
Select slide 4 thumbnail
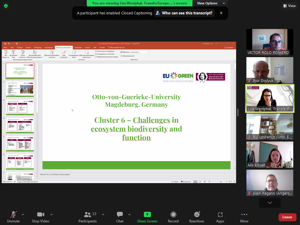click(x=20, y=125)
